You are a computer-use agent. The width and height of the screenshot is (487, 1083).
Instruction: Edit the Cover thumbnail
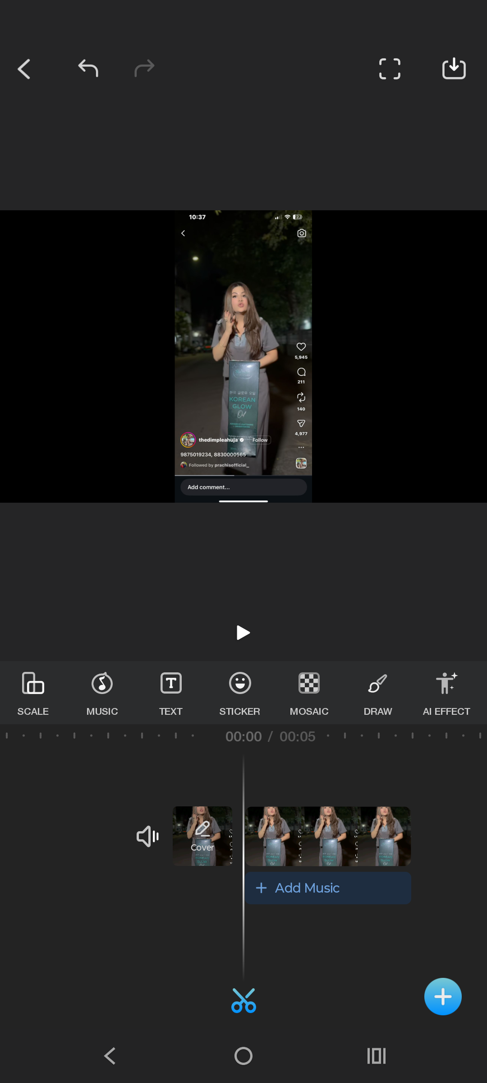(x=202, y=836)
